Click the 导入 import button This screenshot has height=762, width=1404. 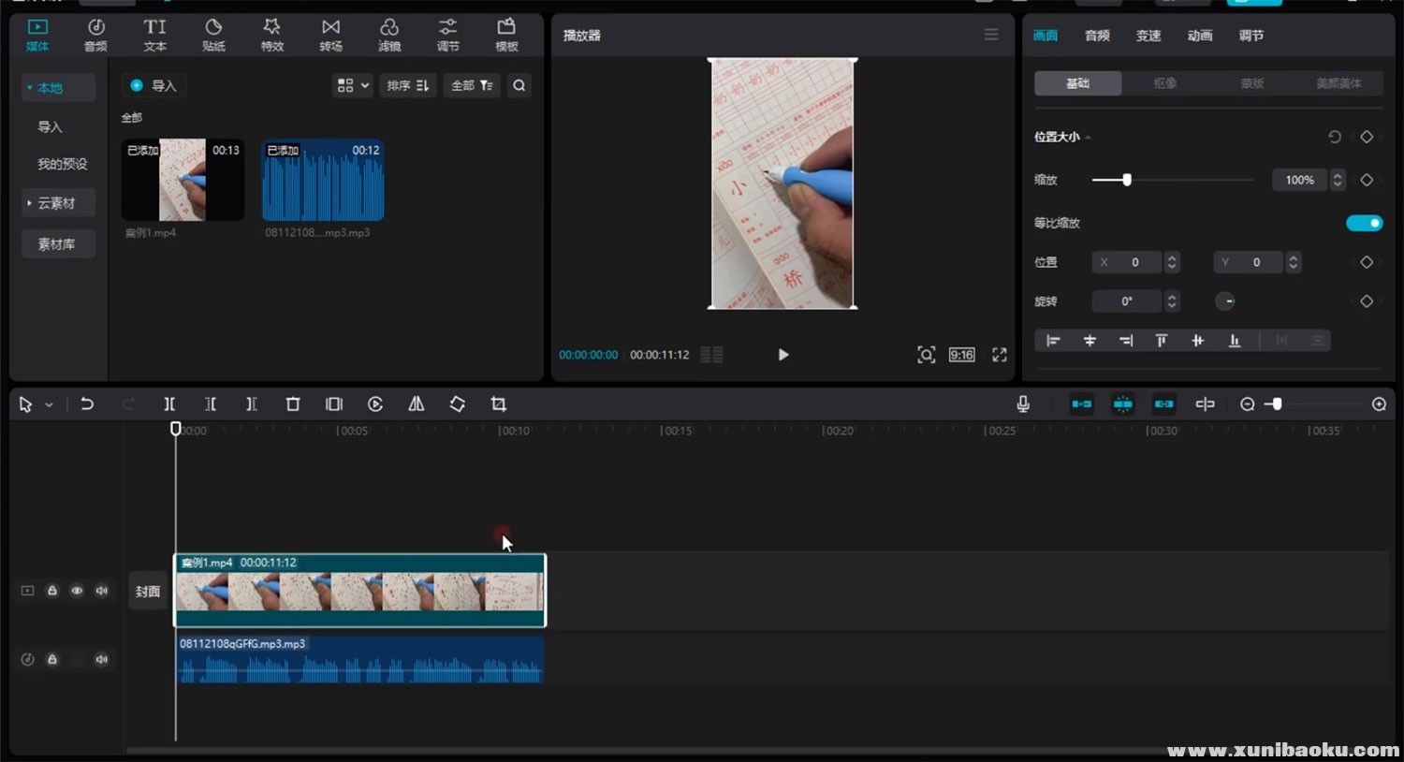click(154, 85)
